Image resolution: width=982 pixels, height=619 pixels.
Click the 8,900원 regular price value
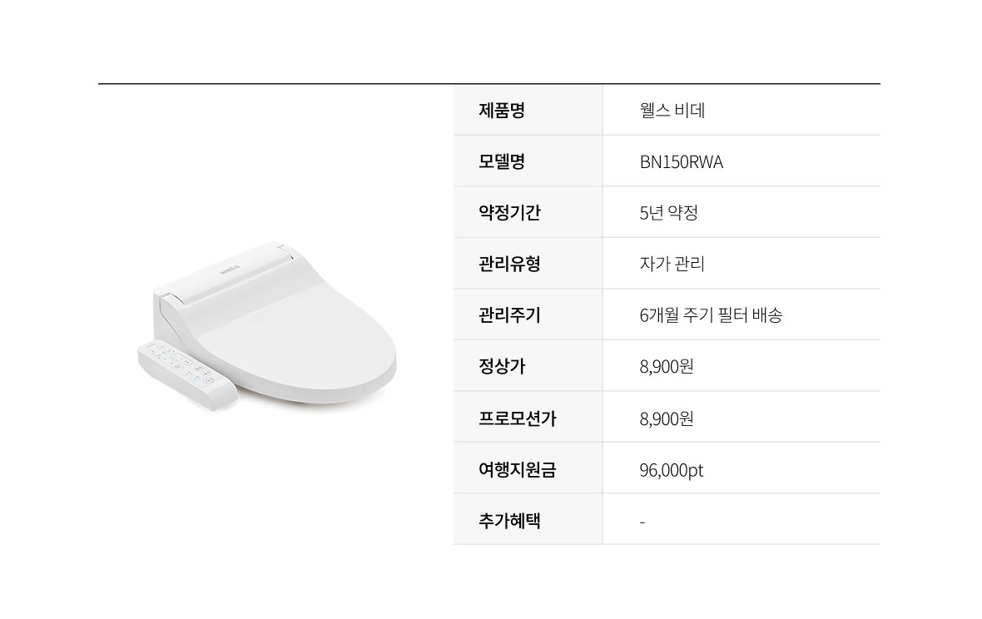click(667, 366)
